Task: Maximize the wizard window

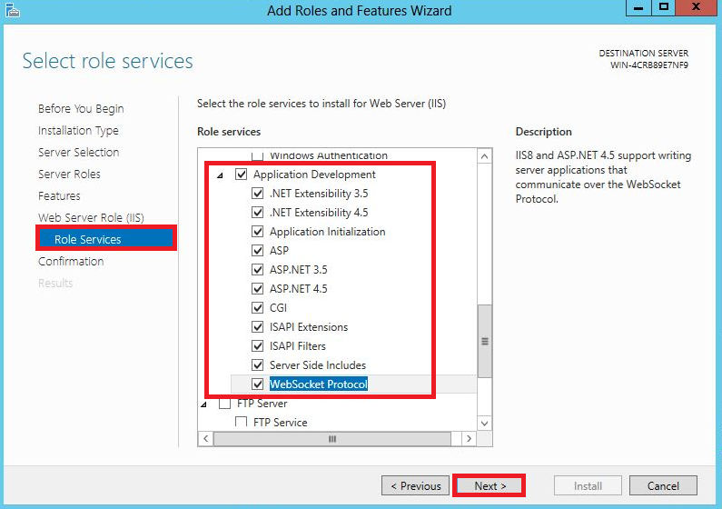Action: (x=663, y=7)
